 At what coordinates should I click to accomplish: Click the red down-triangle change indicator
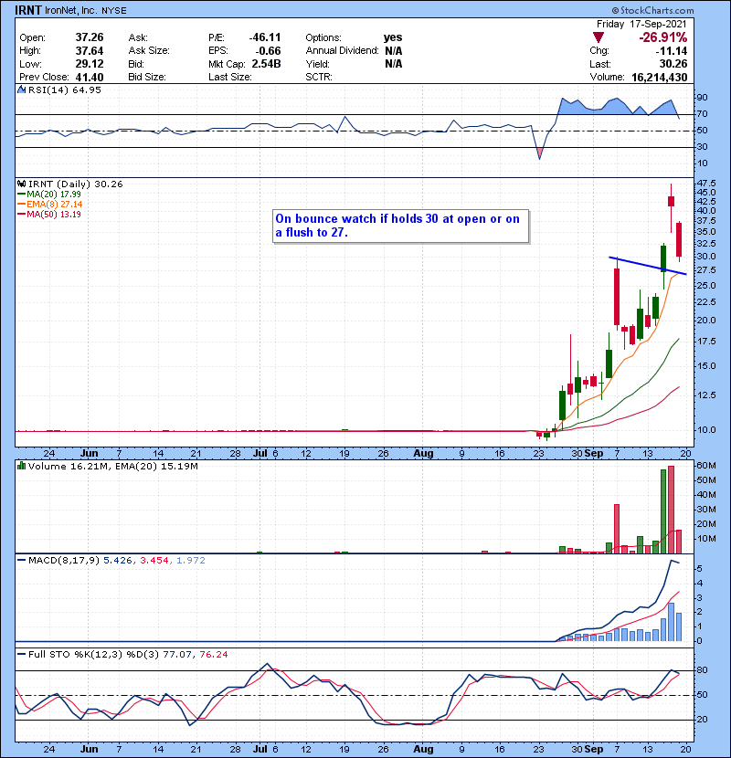(x=599, y=37)
